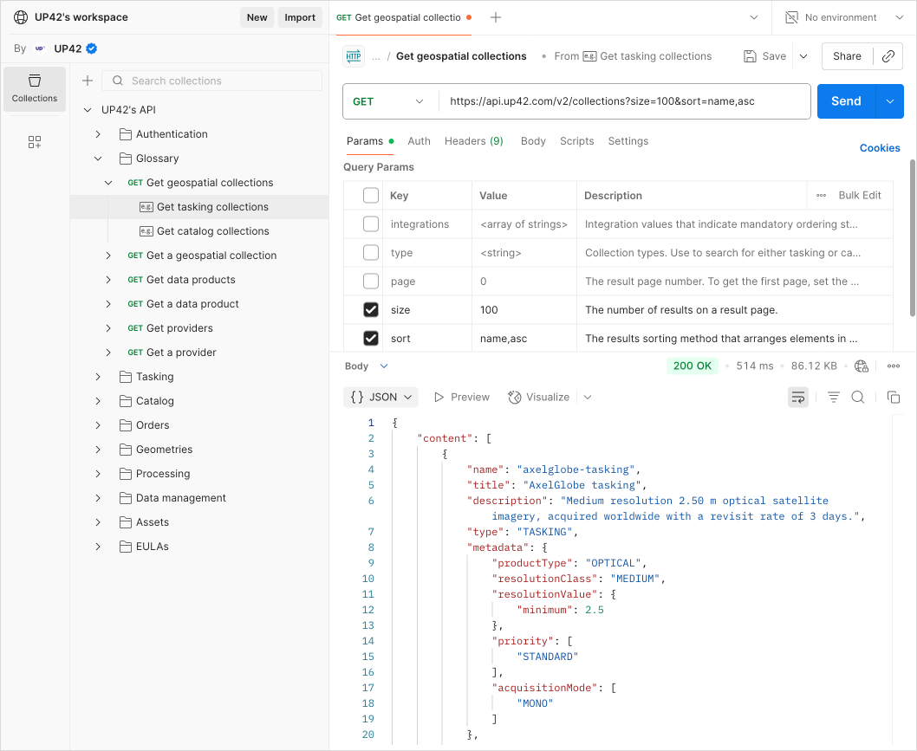Viewport: 917px width, 751px height.
Task: Open the Settings tab
Action: 628,141
